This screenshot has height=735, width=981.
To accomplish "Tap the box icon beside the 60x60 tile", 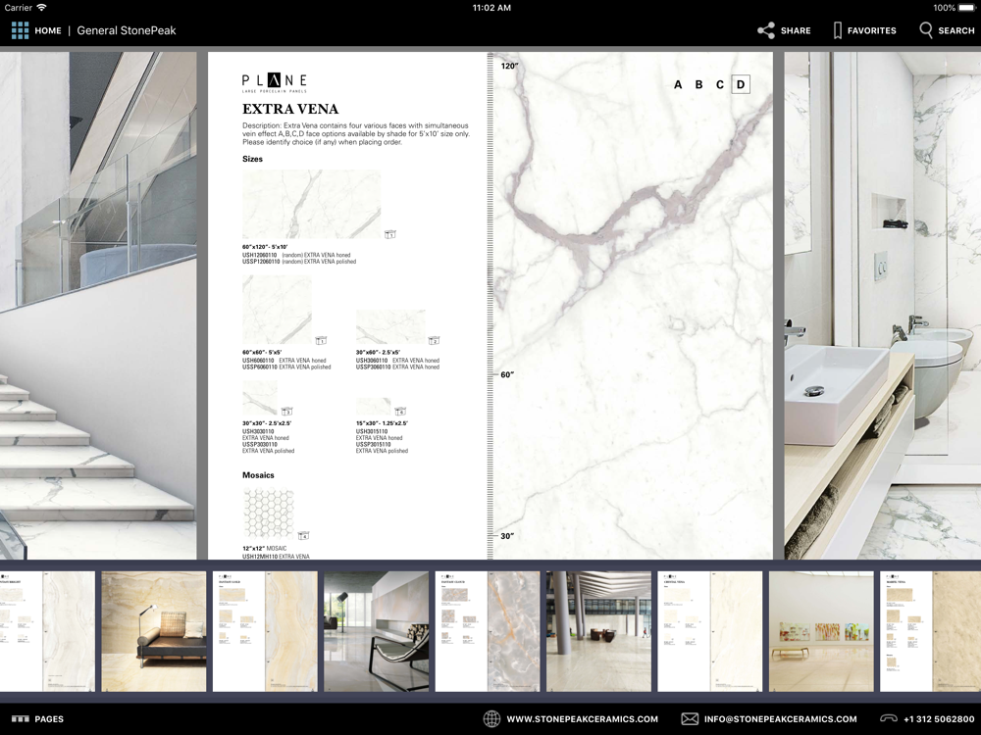I will click(321, 341).
